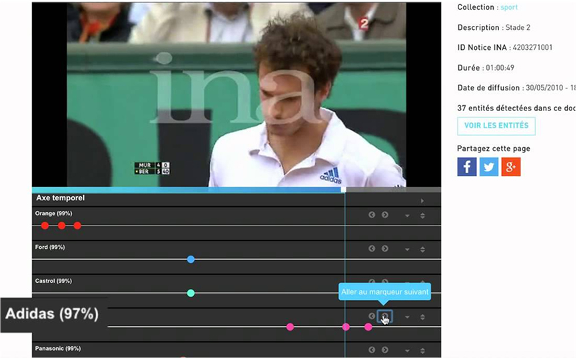Select the Adidas (97%) track label
This screenshot has width=583, height=358.
pos(52,314)
